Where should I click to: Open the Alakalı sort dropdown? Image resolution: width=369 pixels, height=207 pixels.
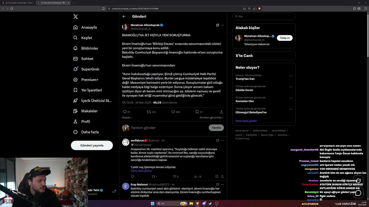[127, 118]
